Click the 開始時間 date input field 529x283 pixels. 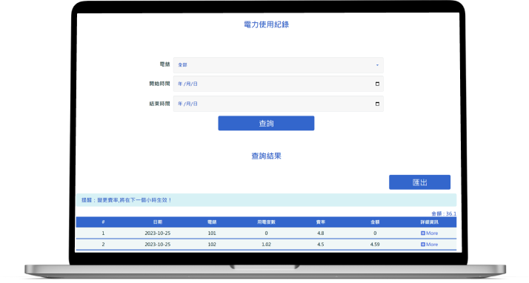pyautogui.click(x=279, y=84)
